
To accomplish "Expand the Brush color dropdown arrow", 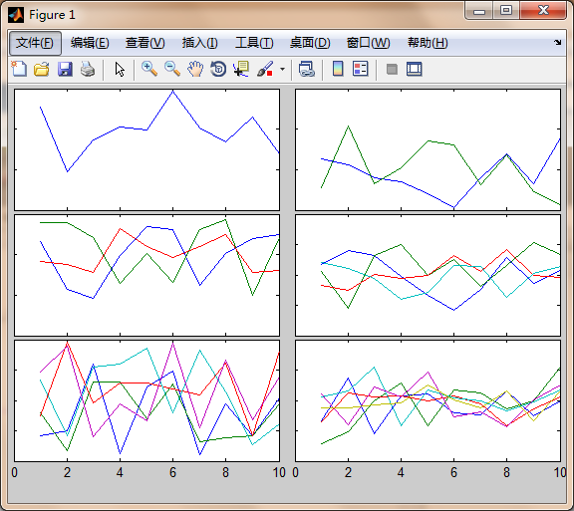I will coord(282,69).
